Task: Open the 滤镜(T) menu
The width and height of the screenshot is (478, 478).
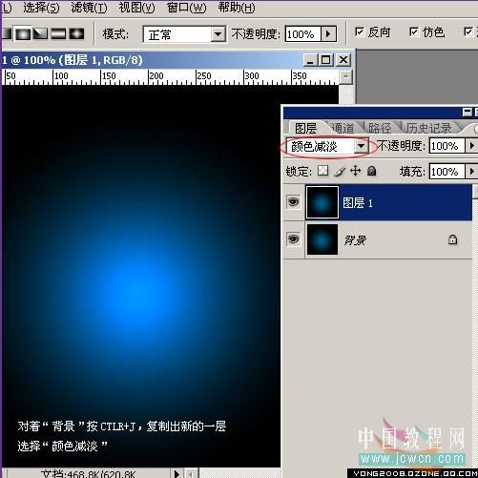Action: click(89, 8)
